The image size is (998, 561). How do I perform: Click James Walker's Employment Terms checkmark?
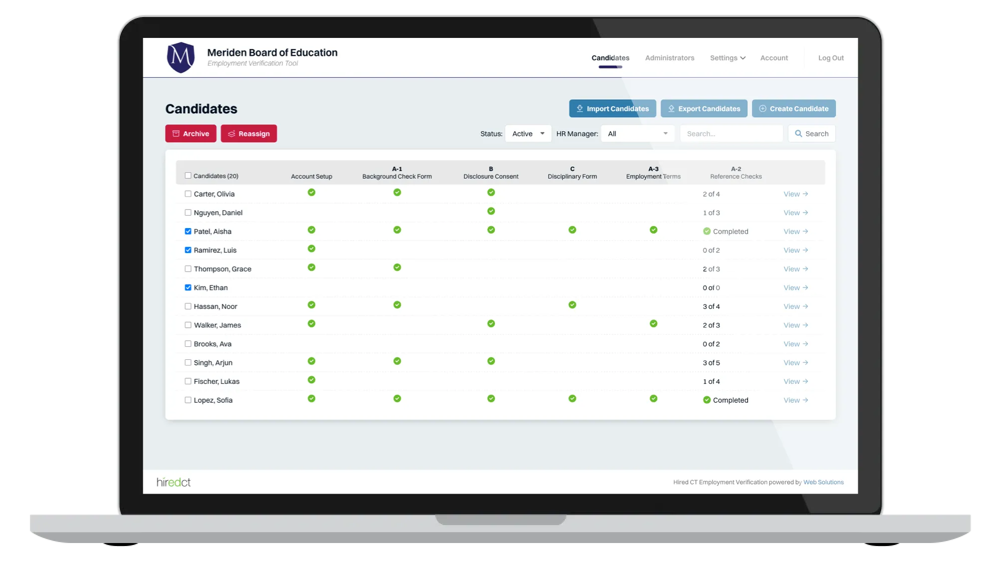click(x=653, y=323)
